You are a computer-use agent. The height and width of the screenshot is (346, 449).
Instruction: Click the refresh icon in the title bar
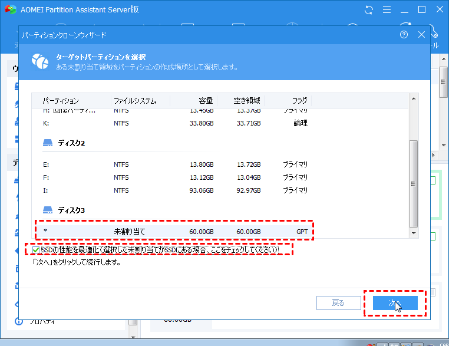tap(368, 10)
